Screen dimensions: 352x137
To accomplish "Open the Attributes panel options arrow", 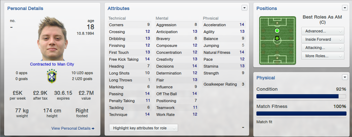I will 244,8.
